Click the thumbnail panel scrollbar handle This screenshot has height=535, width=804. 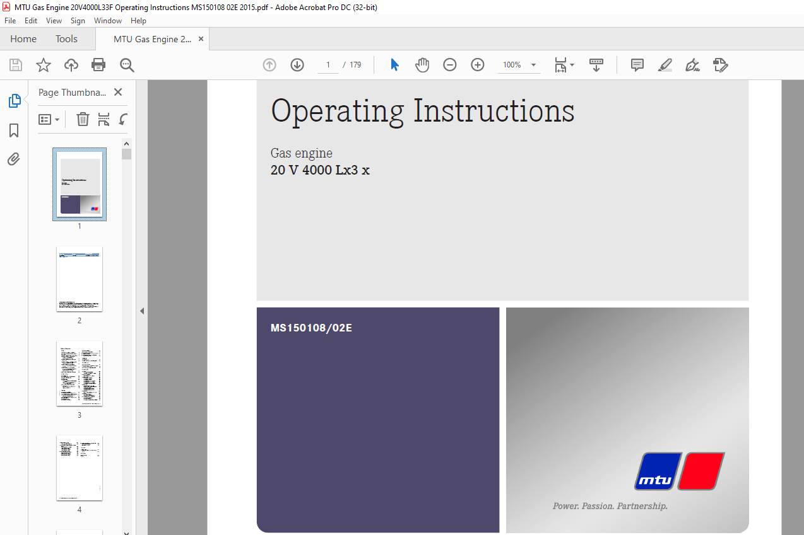tap(127, 154)
